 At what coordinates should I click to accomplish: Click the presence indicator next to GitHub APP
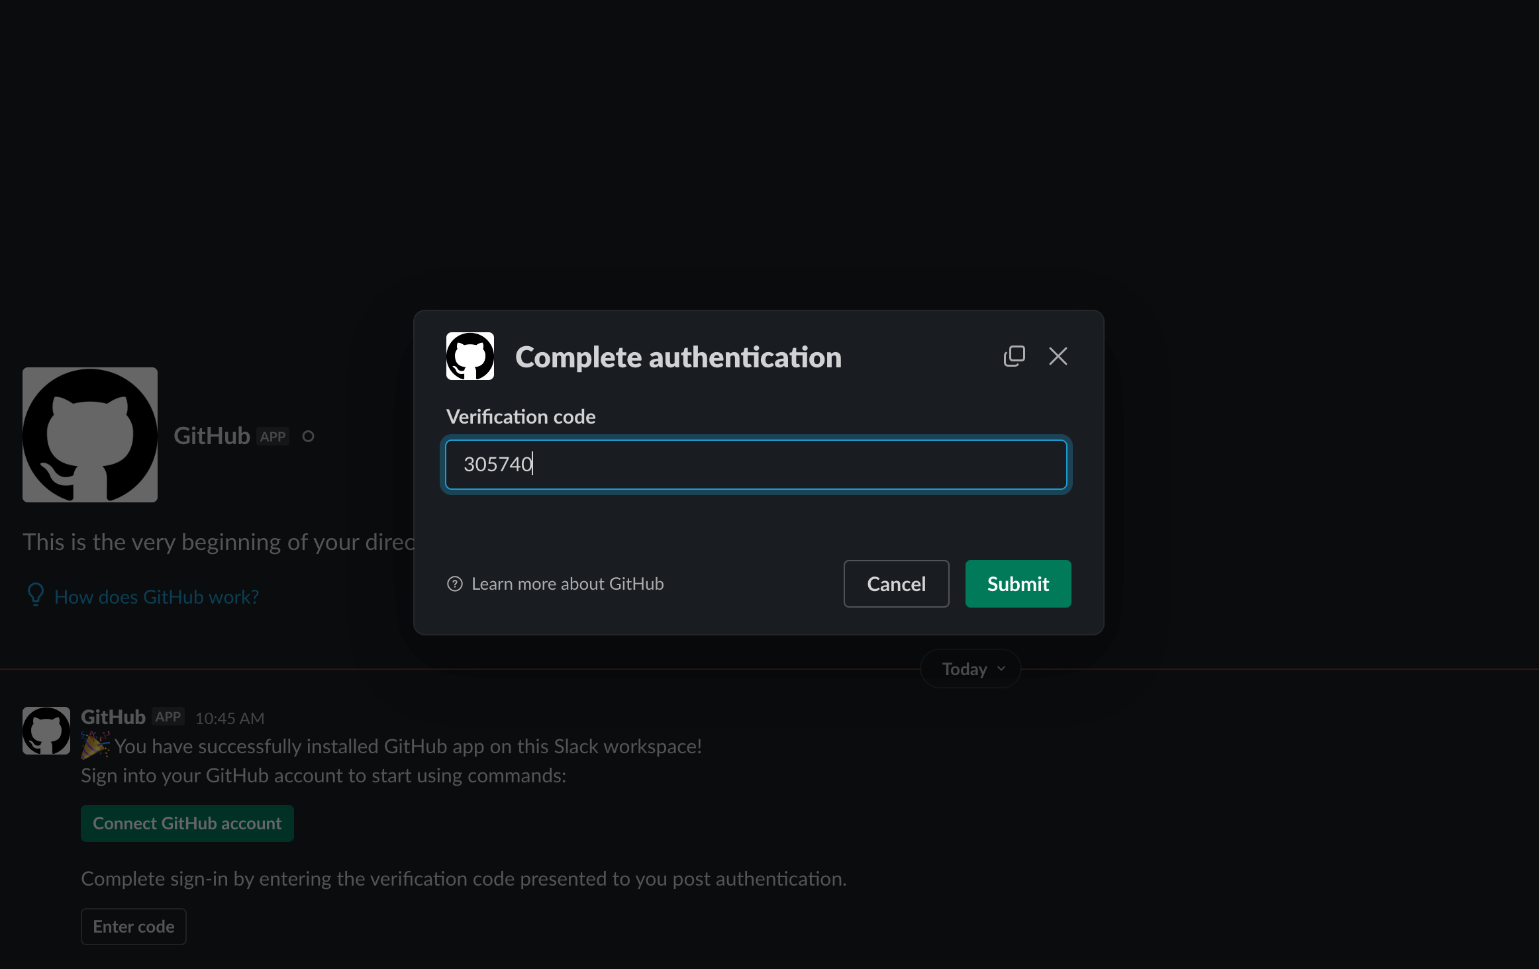pyautogui.click(x=308, y=436)
